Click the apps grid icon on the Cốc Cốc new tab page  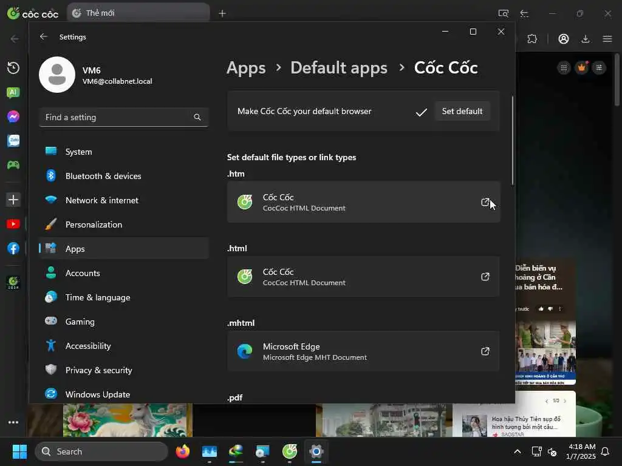click(x=564, y=68)
